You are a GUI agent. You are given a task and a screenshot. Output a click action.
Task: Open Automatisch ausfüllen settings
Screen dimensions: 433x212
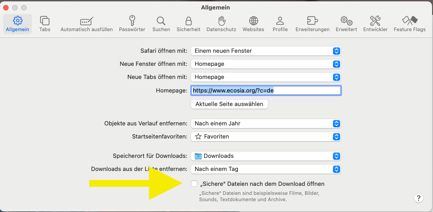(x=87, y=24)
